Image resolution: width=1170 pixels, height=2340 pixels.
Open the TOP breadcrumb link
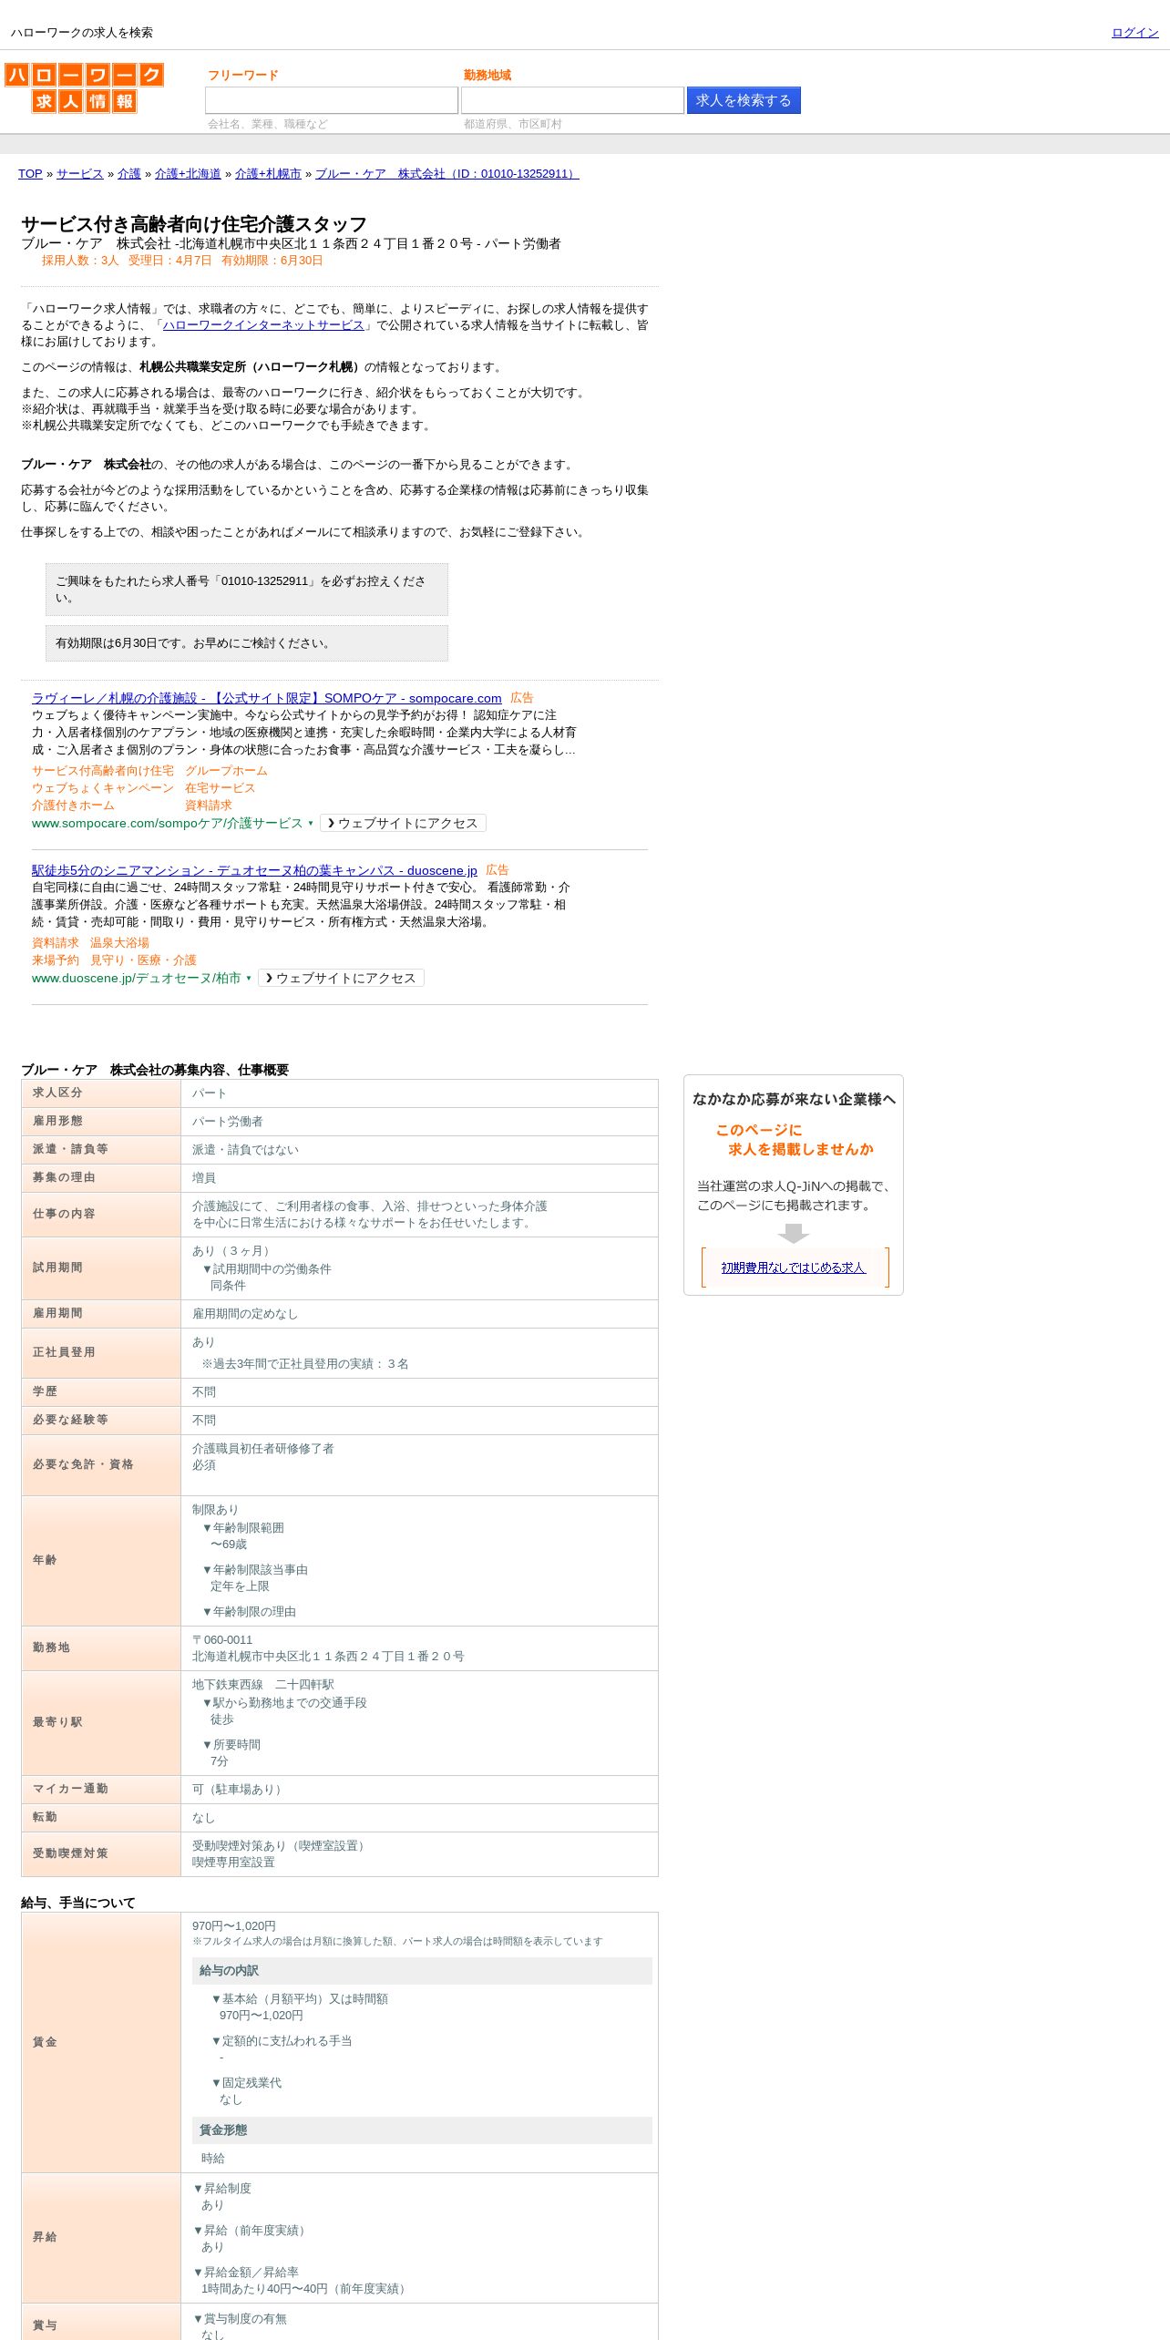(30, 174)
